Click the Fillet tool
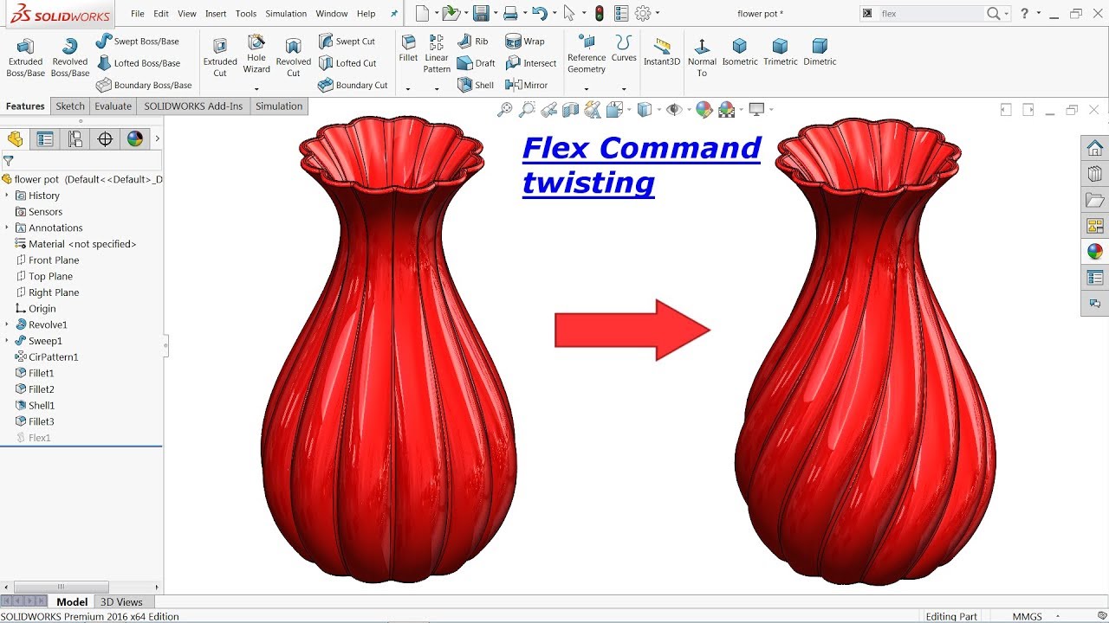Viewport: 1109px width, 623px height. click(408, 49)
